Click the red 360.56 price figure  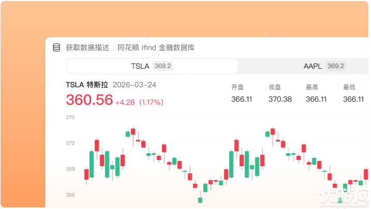pyautogui.click(x=89, y=100)
